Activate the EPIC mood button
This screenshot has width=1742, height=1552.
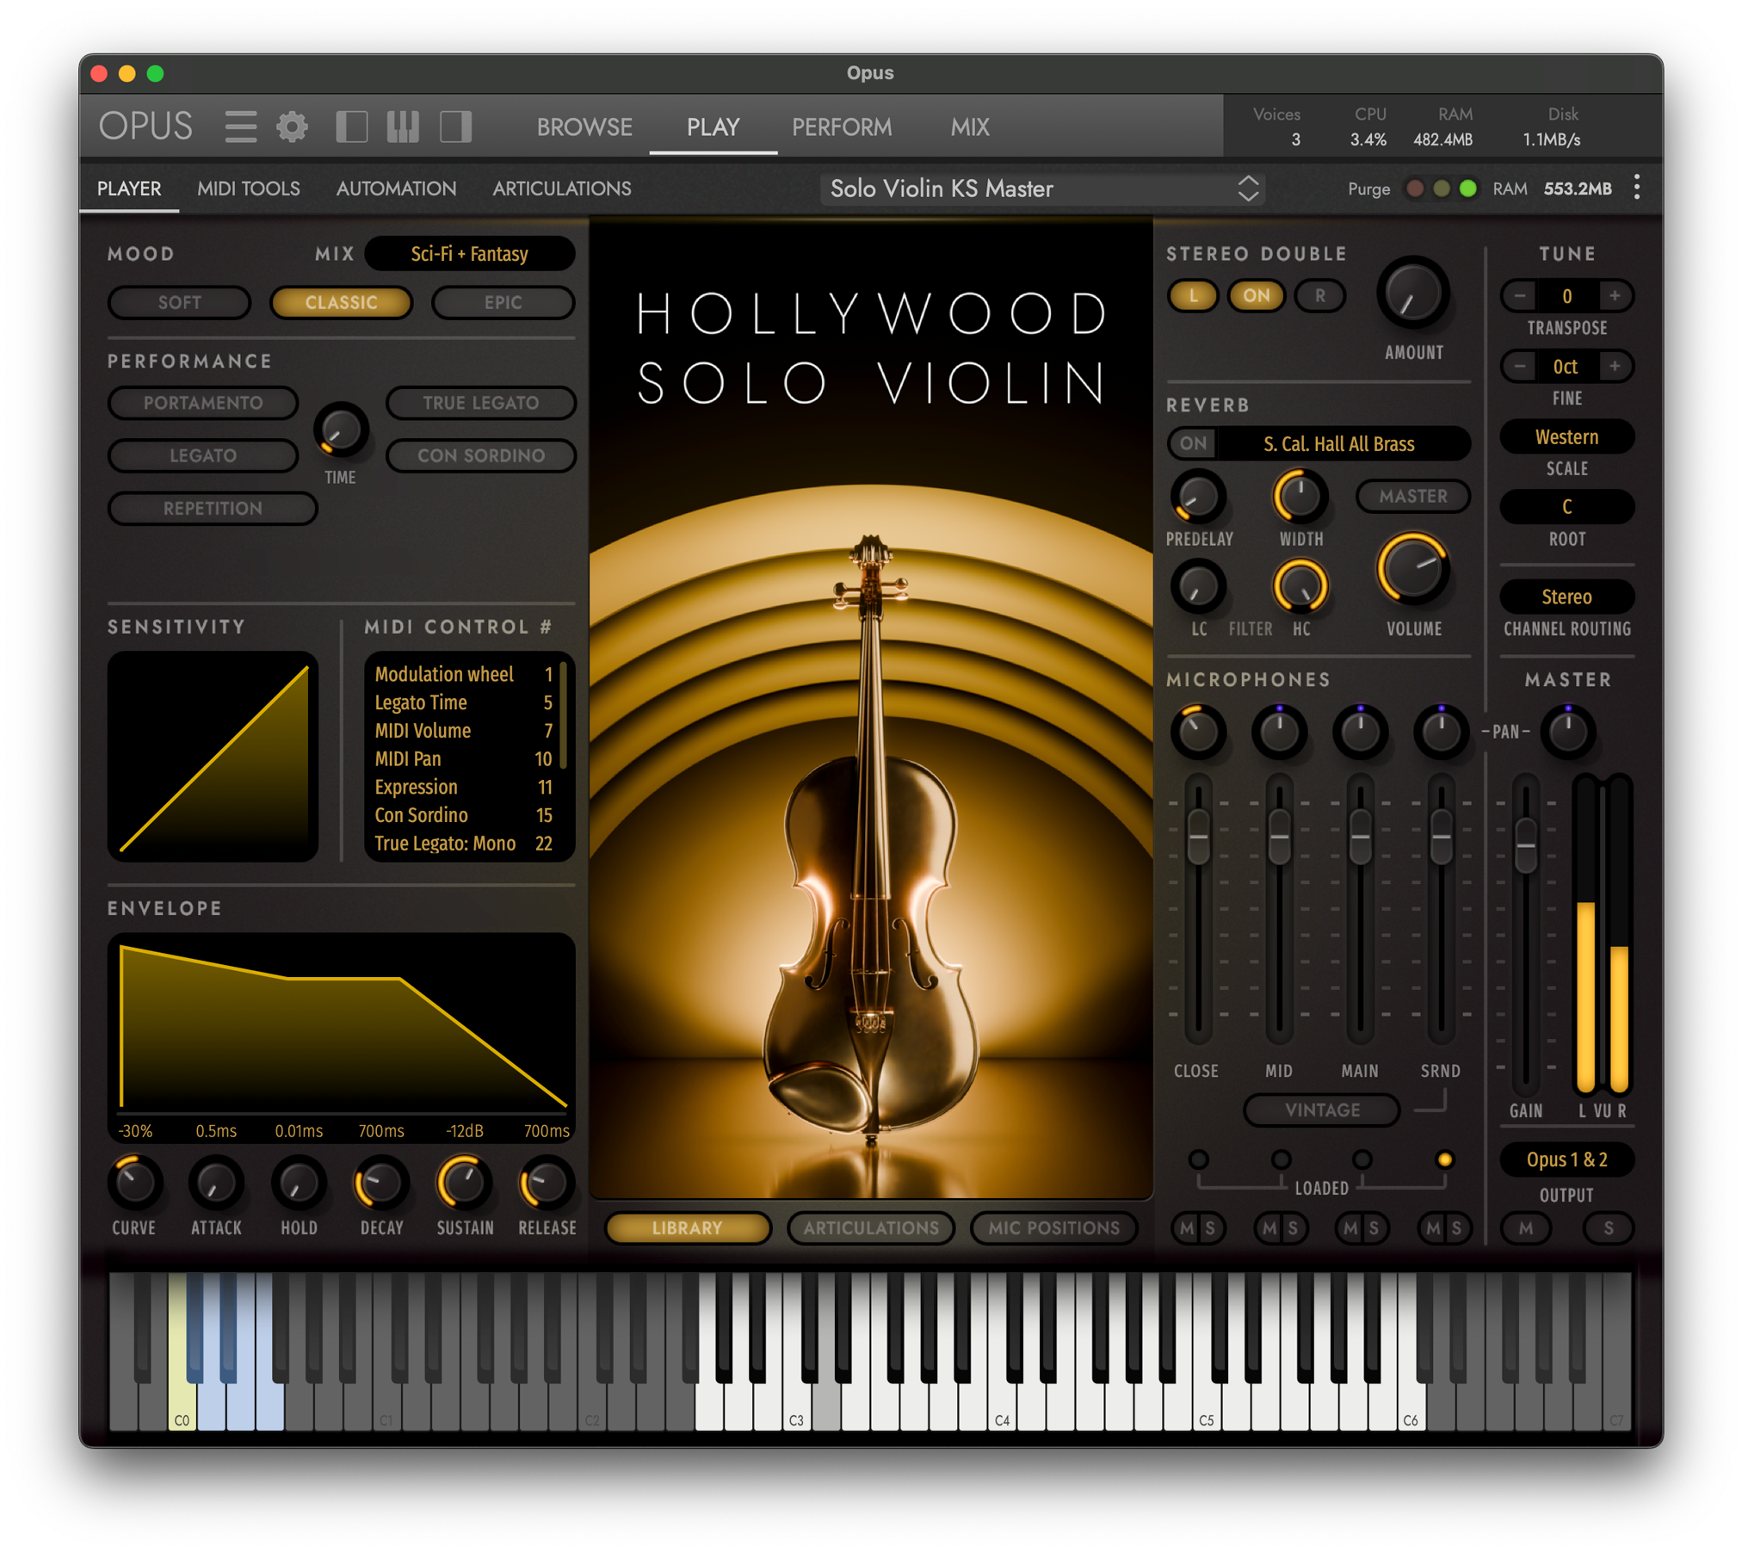point(503,302)
